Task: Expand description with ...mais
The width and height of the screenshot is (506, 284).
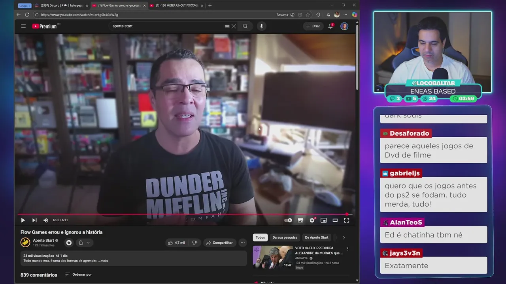Action: [x=102, y=261]
